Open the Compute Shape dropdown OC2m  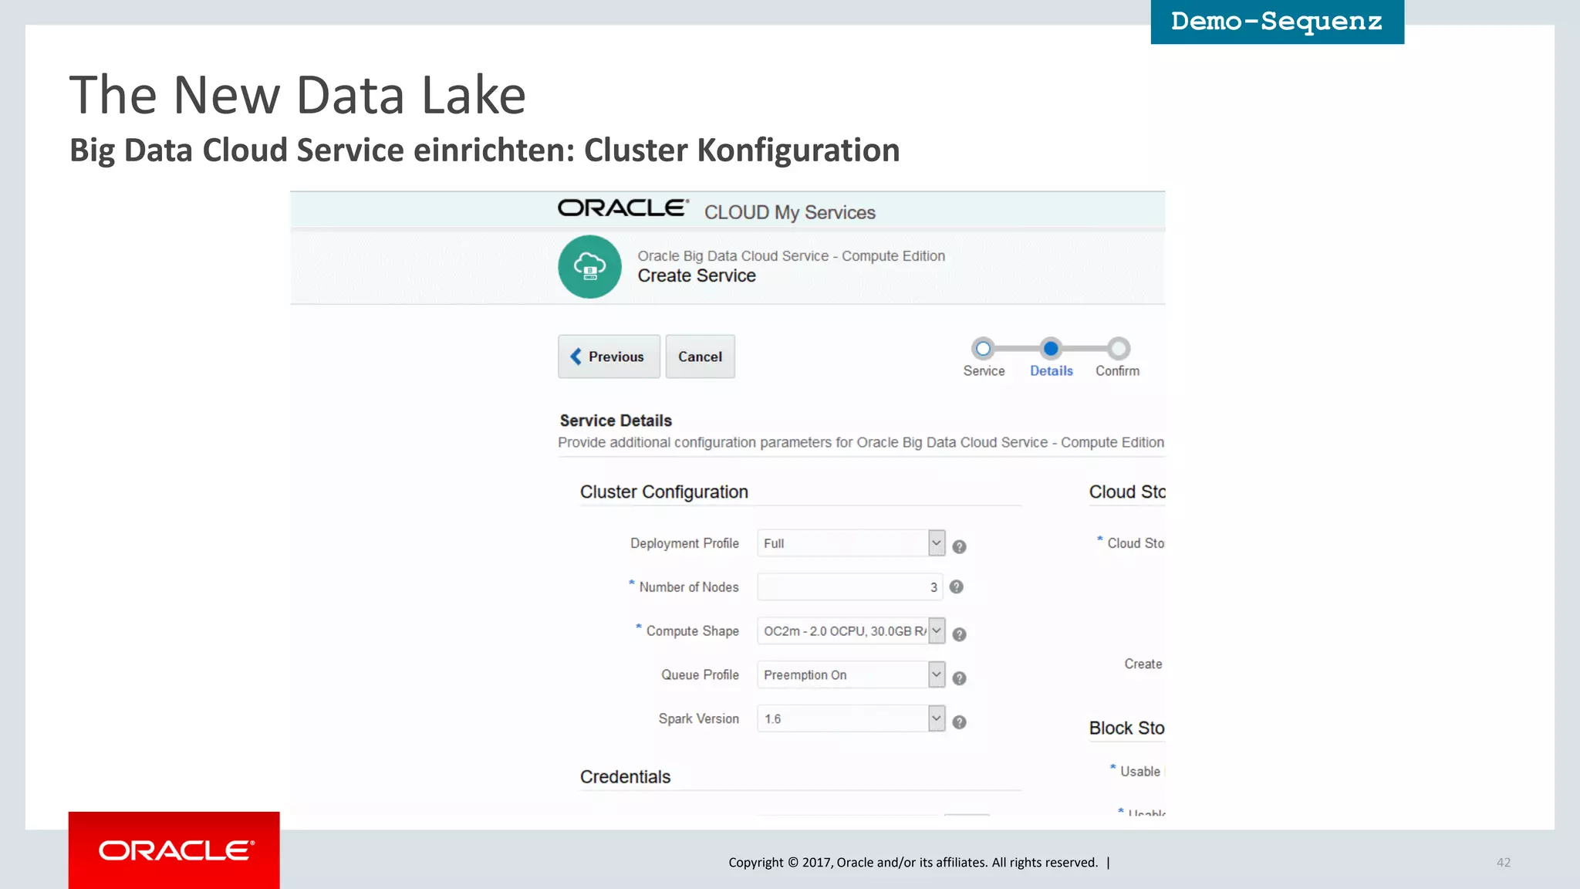click(x=851, y=631)
